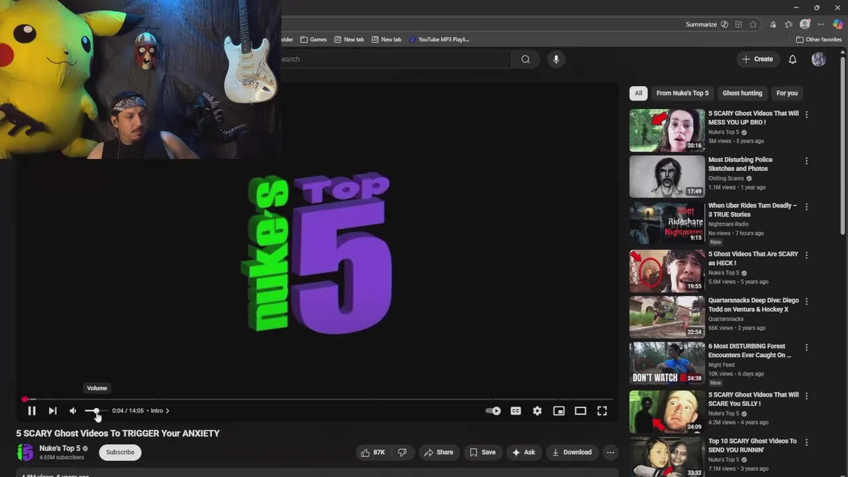Open When Uber Rides Turn Deadly thumbnail

pyautogui.click(x=667, y=223)
